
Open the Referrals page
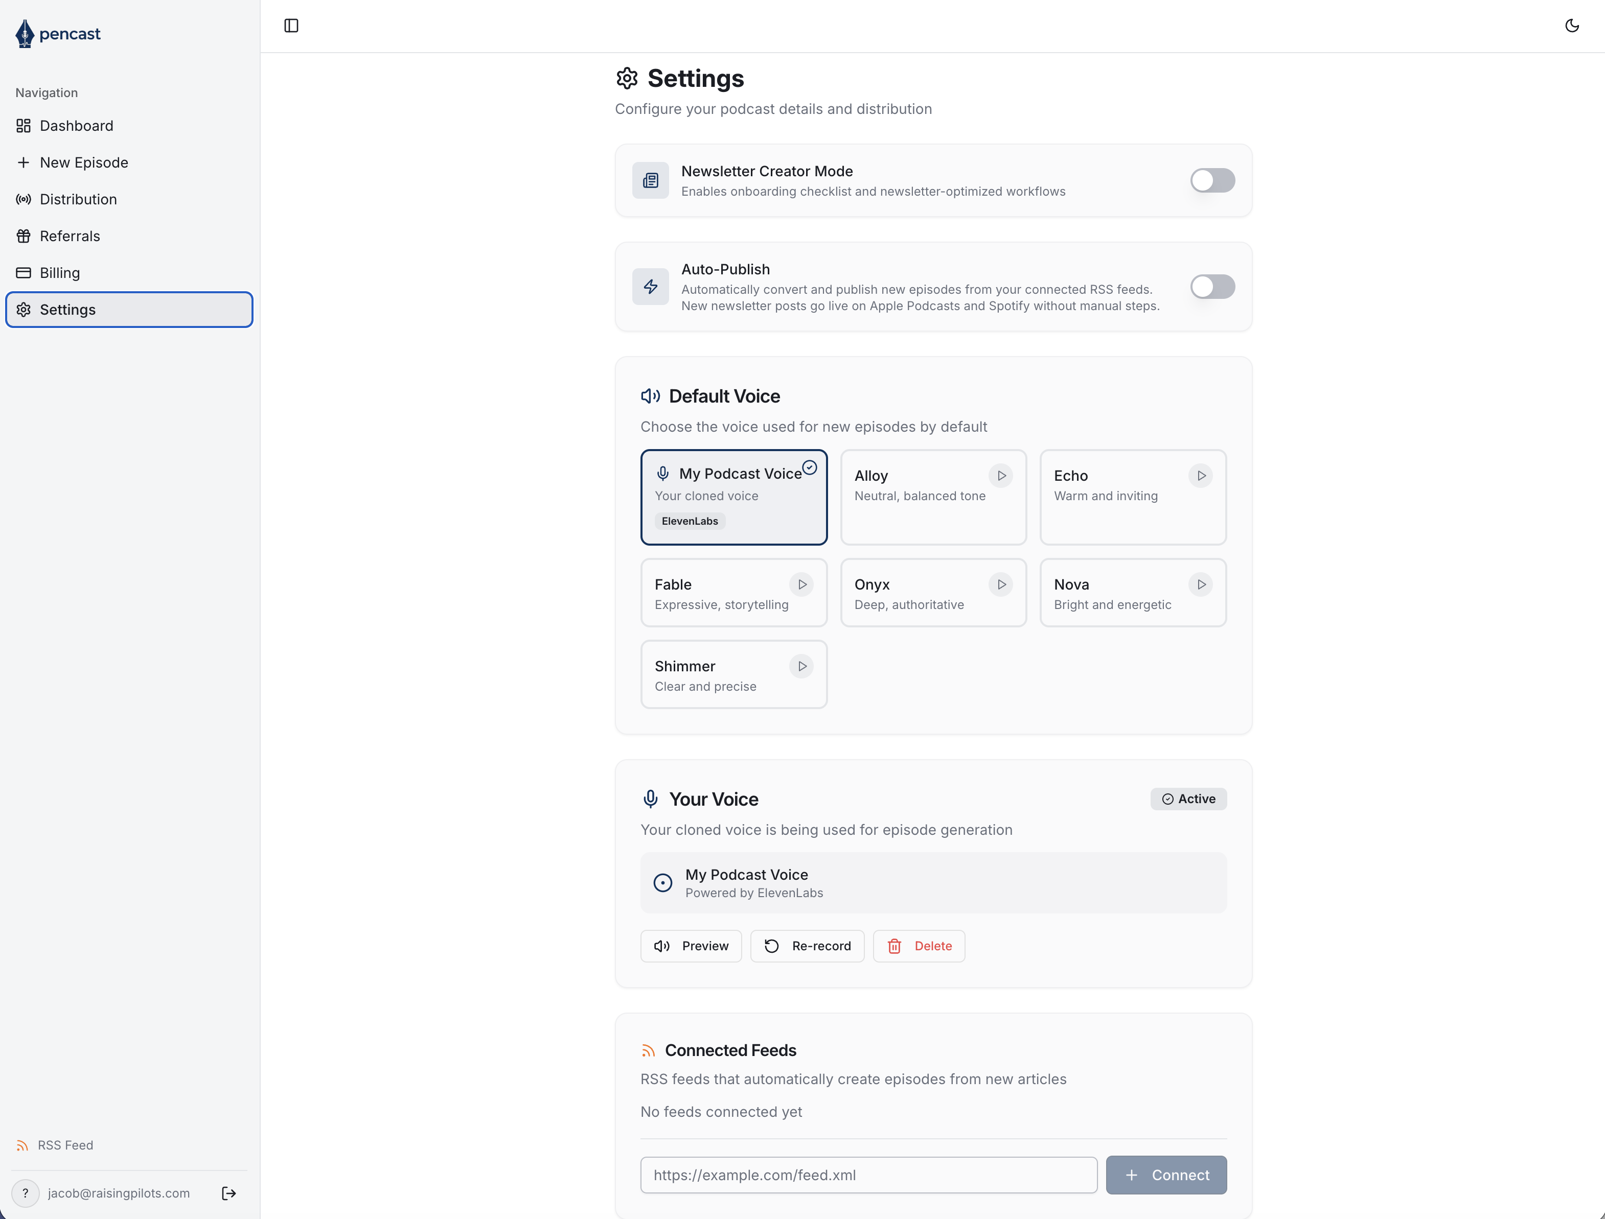click(129, 237)
